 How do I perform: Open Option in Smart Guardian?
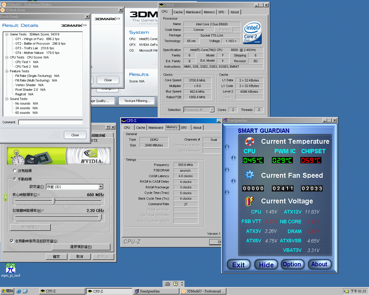(292, 264)
